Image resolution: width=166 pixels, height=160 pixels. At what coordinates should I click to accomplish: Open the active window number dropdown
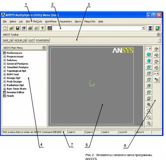pyautogui.click(x=150, y=49)
